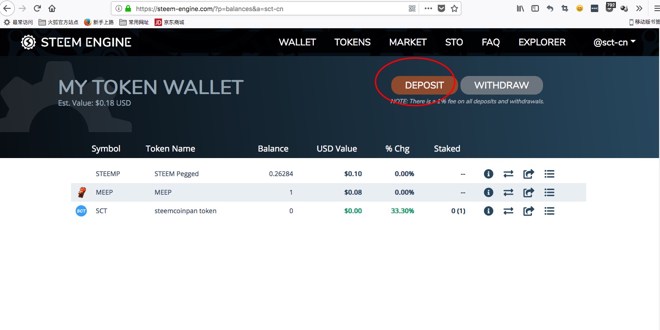Open the FAQ page
This screenshot has height=330, width=660.
[491, 42]
